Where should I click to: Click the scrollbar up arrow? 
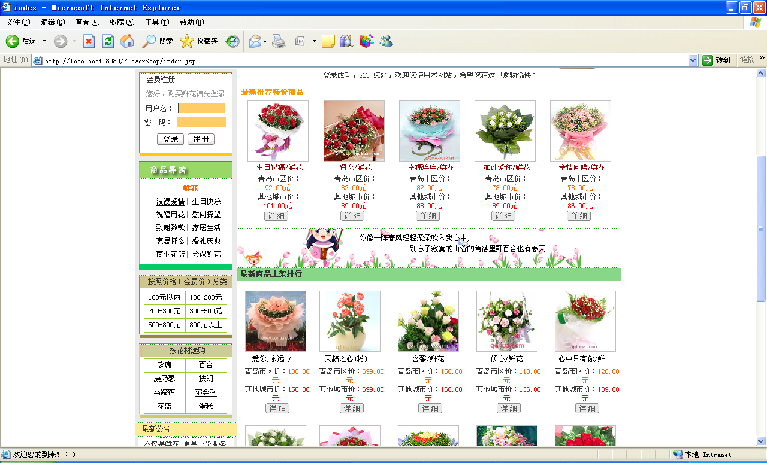761,74
